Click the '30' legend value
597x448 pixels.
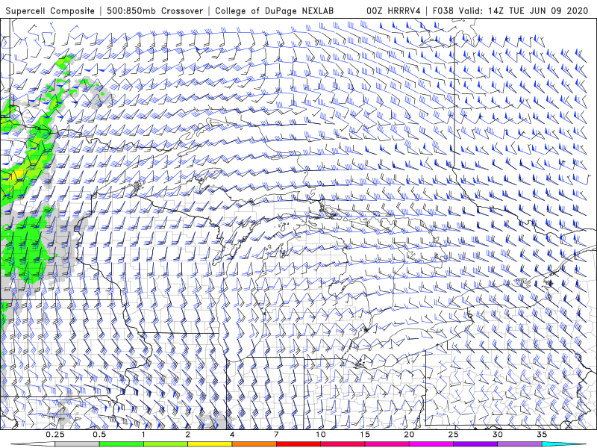pos(497,435)
